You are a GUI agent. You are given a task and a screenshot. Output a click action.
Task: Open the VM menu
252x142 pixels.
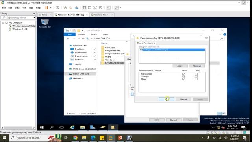(24, 8)
